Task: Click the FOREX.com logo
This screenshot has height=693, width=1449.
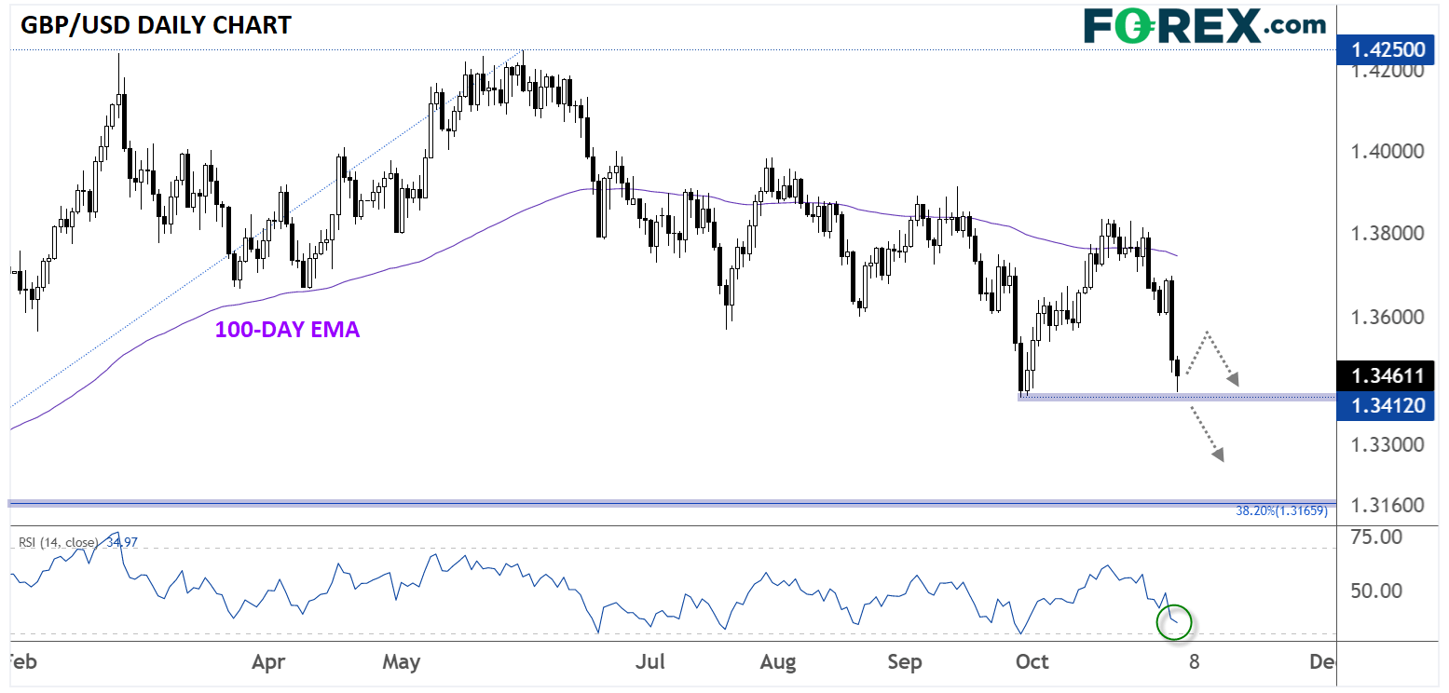Action: tap(1205, 25)
